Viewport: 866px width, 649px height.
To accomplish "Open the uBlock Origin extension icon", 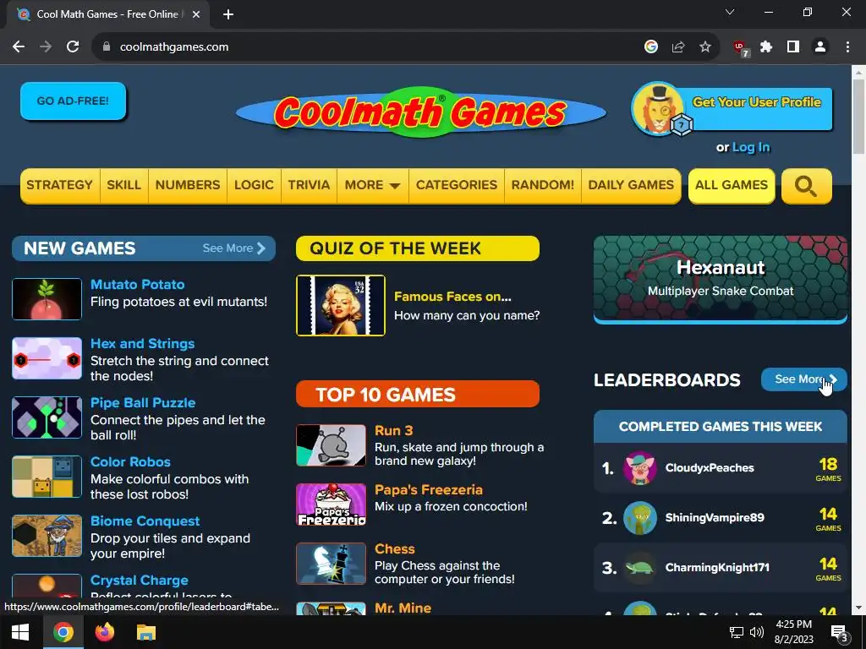I will (x=741, y=48).
